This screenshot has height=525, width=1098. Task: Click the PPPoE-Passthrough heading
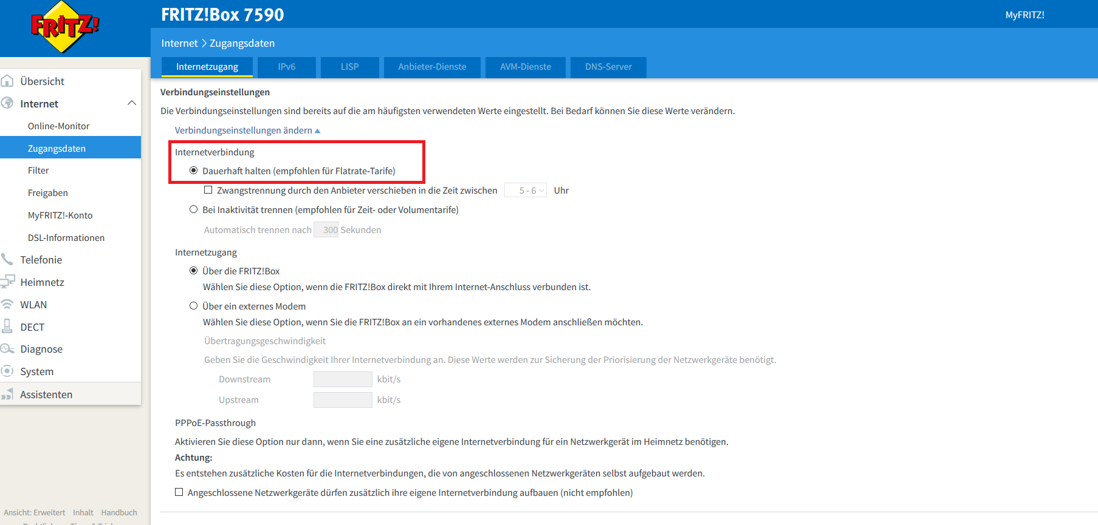point(215,423)
